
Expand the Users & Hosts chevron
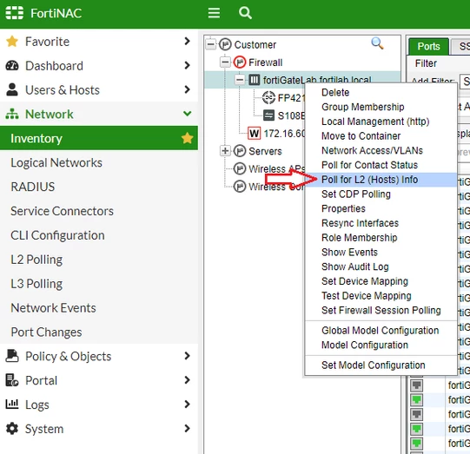tap(188, 89)
